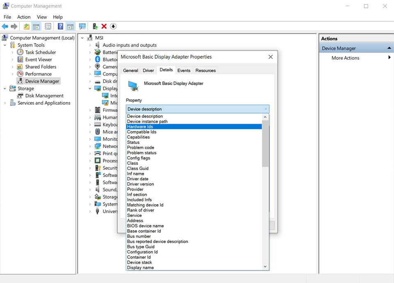Expand Audio inputs and outputs category
Viewport: 394px width, 283px height.
pos(90,45)
